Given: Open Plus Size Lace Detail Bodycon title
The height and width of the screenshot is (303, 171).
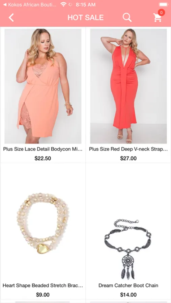Looking at the screenshot, I should click(43, 149).
